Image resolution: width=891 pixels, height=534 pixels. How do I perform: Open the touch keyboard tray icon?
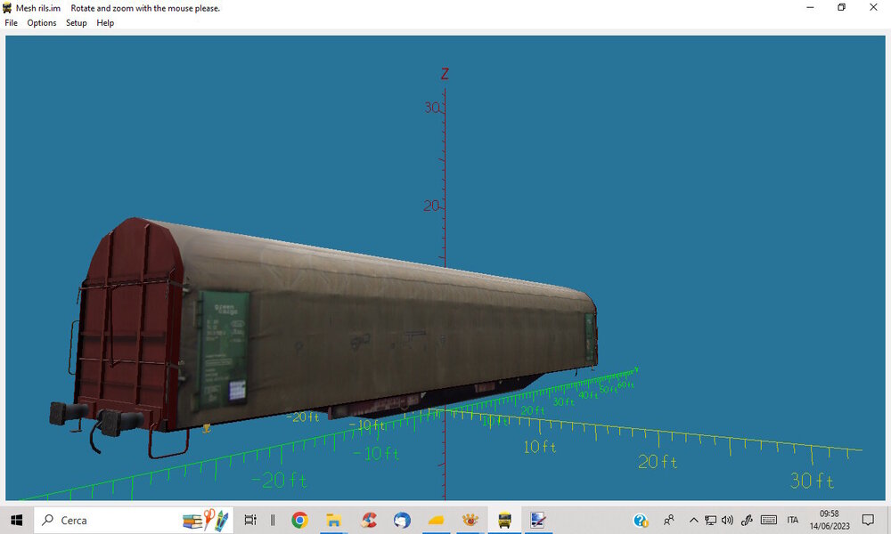[768, 520]
